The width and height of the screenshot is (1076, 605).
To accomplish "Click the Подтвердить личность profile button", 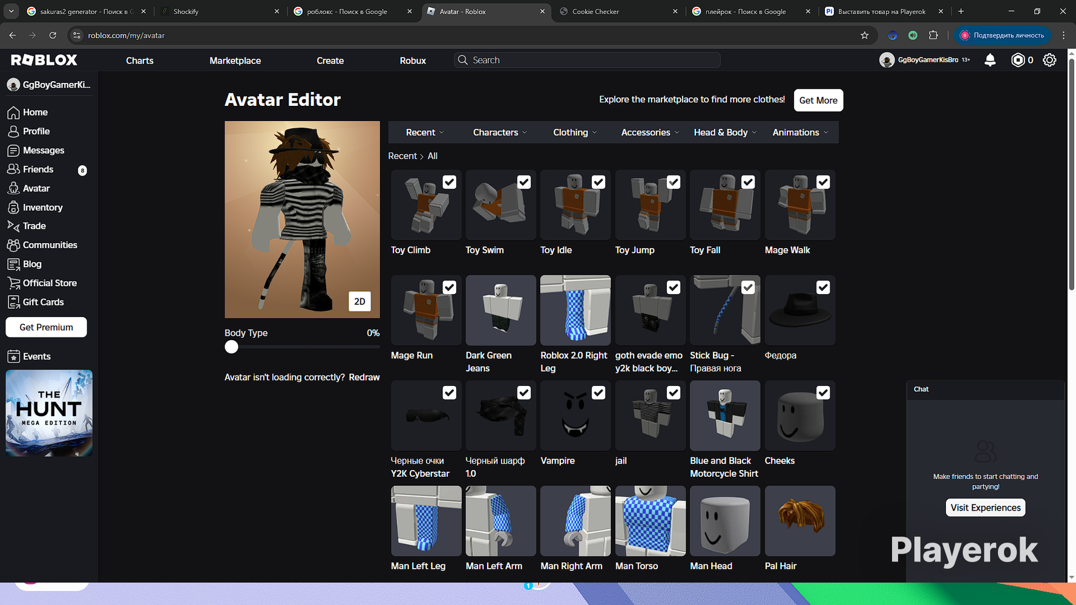I will (1002, 35).
